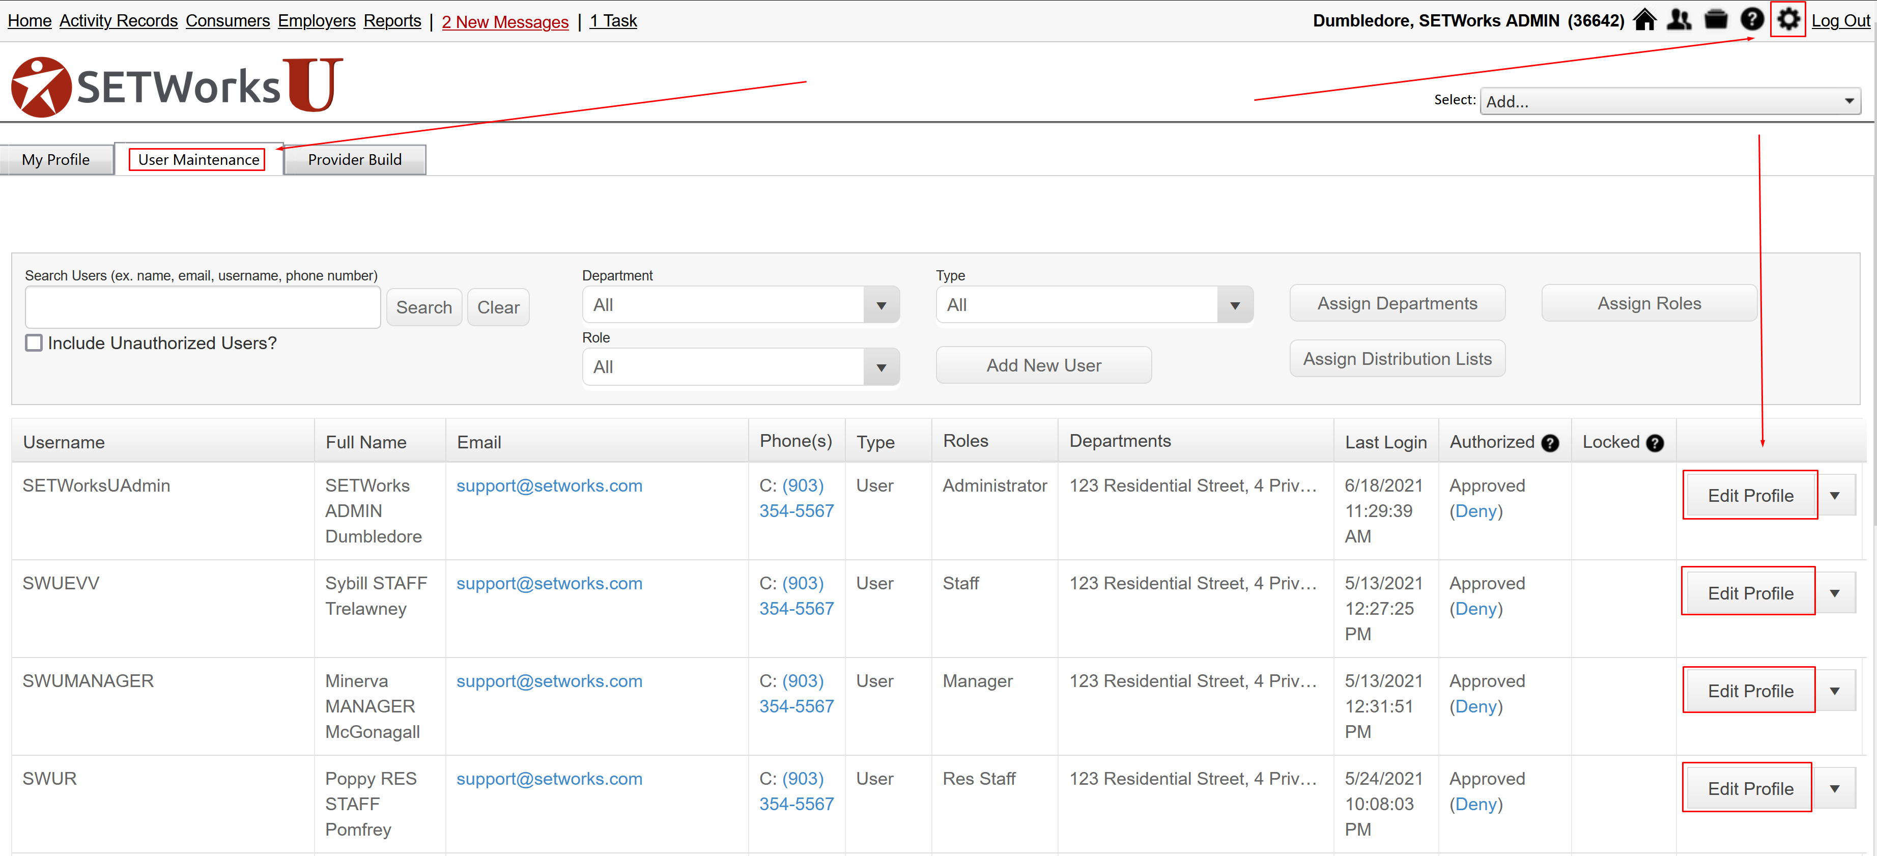Deny authorization for SETWorksUAdmin

click(1475, 511)
